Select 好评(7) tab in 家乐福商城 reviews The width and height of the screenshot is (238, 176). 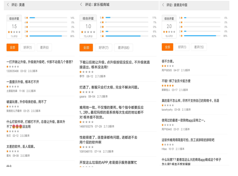[x=104, y=47]
